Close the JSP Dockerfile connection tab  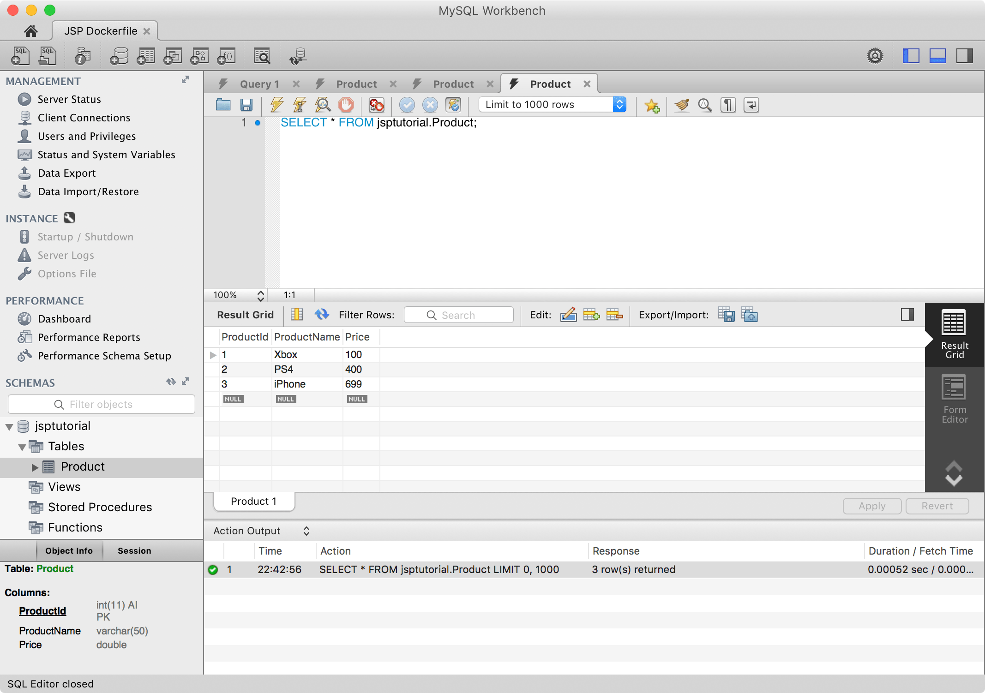(147, 31)
